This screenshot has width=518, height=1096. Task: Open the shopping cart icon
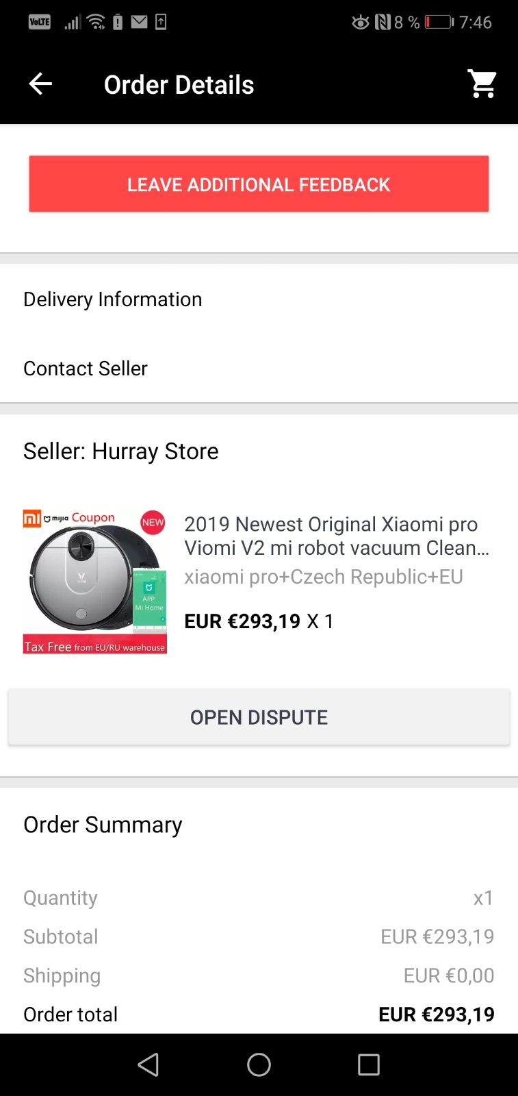click(x=482, y=84)
